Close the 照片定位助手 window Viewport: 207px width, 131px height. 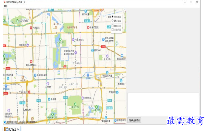(197, 2)
